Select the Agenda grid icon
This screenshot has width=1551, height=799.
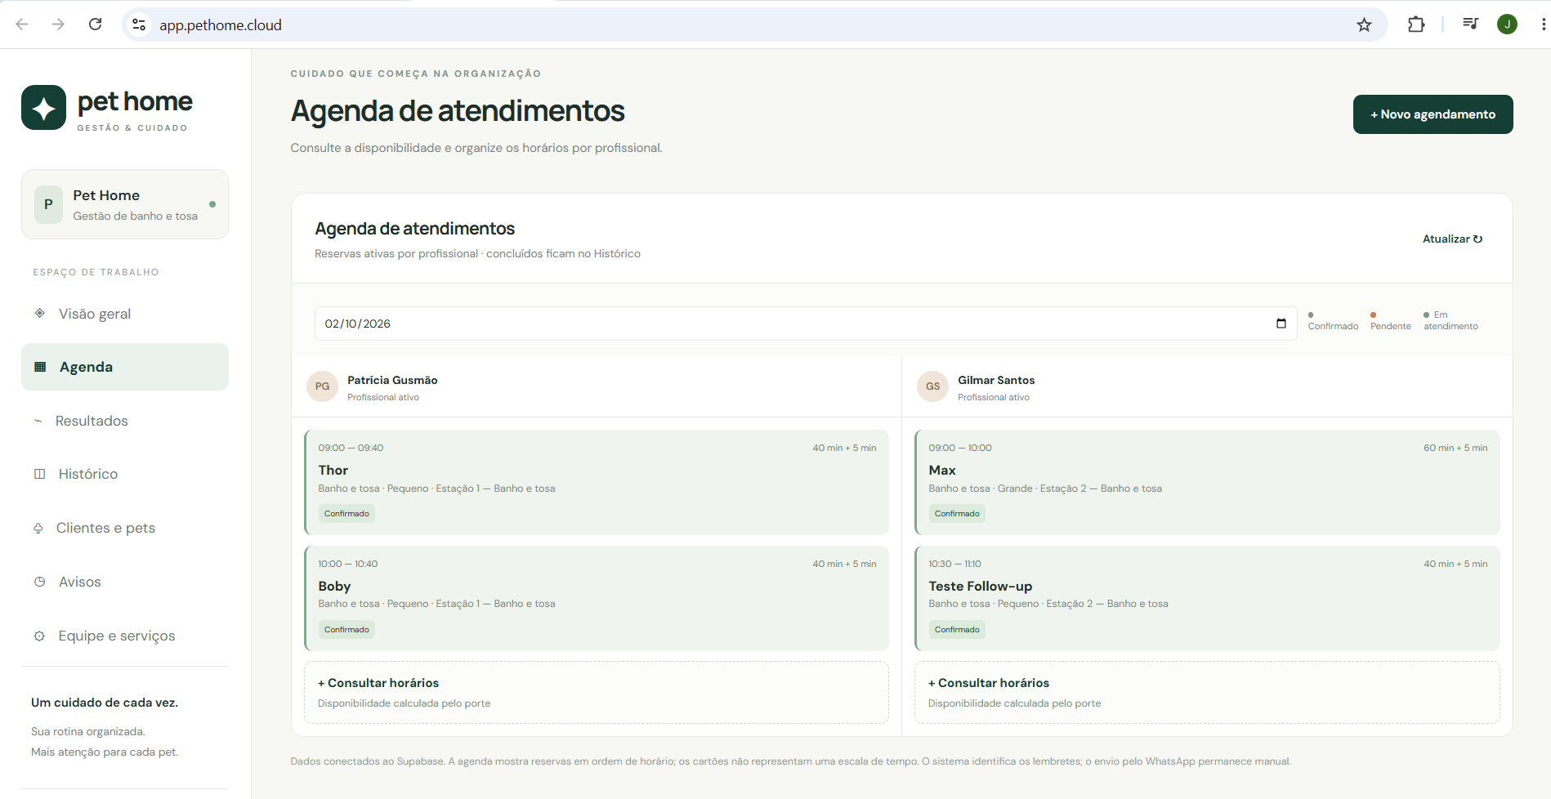[x=40, y=367]
